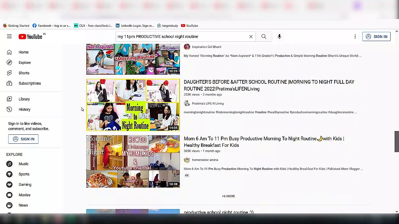Viewport: 399px width, 224px height.
Task: Click the Sports trophy icon
Action: coord(9,174)
